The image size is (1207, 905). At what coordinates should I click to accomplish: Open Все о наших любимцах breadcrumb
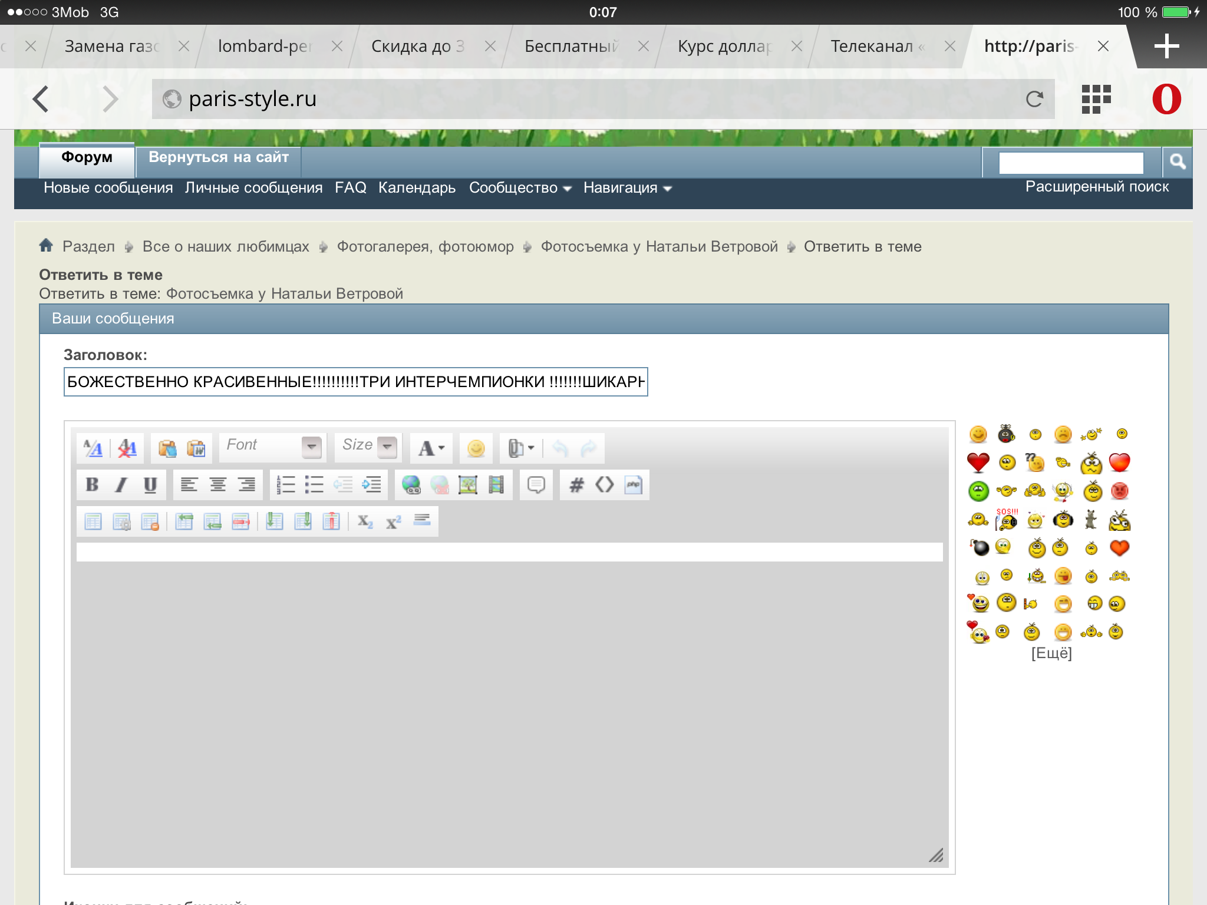(x=226, y=247)
